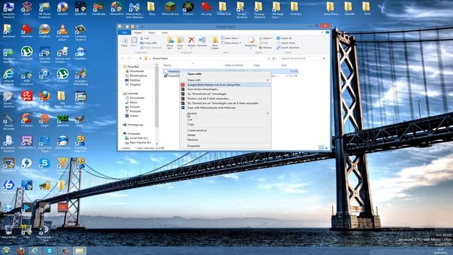This screenshot has width=453, height=255.
Task: Click Skype on the taskbar
Action: tap(50, 250)
